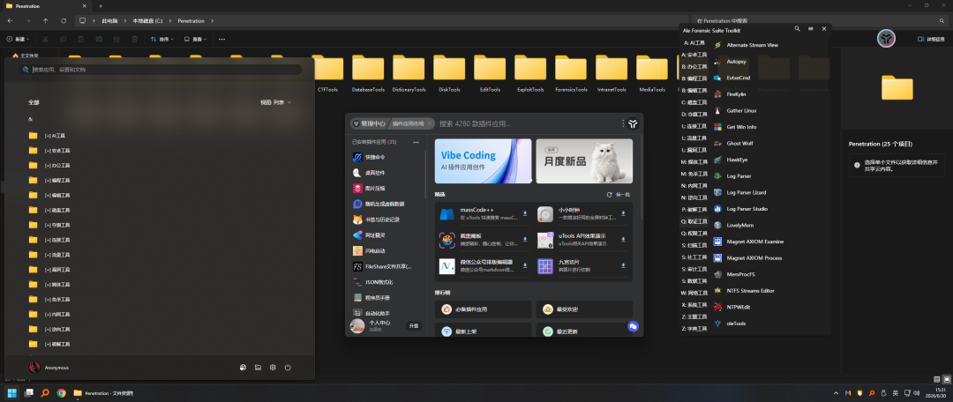The width and height of the screenshot is (953, 402).
Task: Click the search icon in Ale Forensic Suite Toolkit
Action: 797,29
